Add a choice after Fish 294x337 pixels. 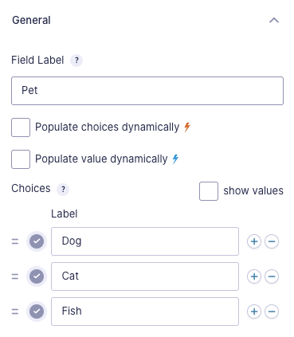[254, 312]
